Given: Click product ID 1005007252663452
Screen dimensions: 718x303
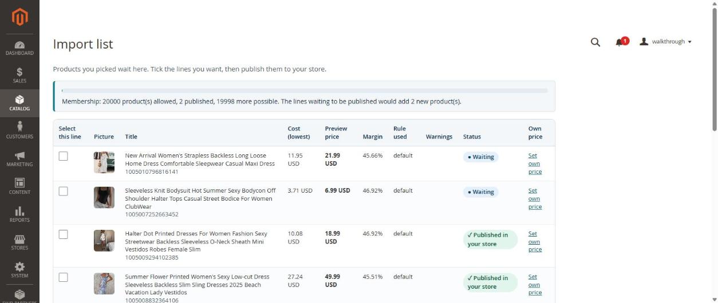Looking at the screenshot, I should pyautogui.click(x=152, y=214).
